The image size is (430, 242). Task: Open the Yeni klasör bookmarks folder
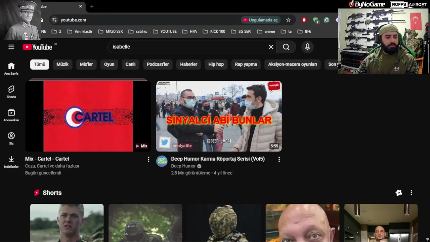(x=80, y=31)
